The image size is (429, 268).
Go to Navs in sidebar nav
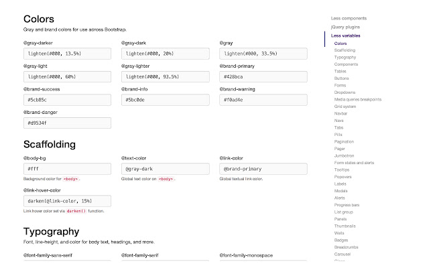tap(339, 121)
